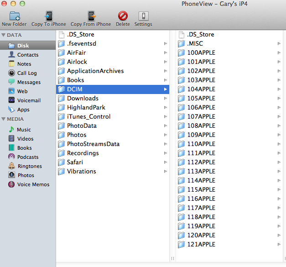The width and height of the screenshot is (286, 267).
Task: Click the red Delete icon
Action: (123, 16)
